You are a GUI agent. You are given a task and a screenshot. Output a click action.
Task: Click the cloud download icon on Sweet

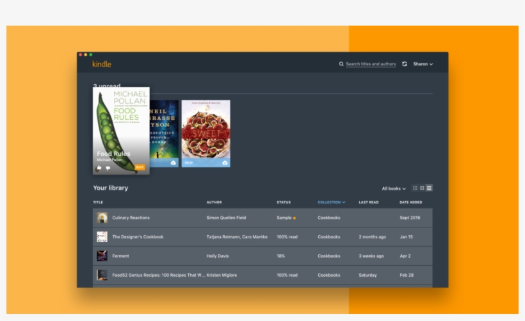(x=225, y=163)
